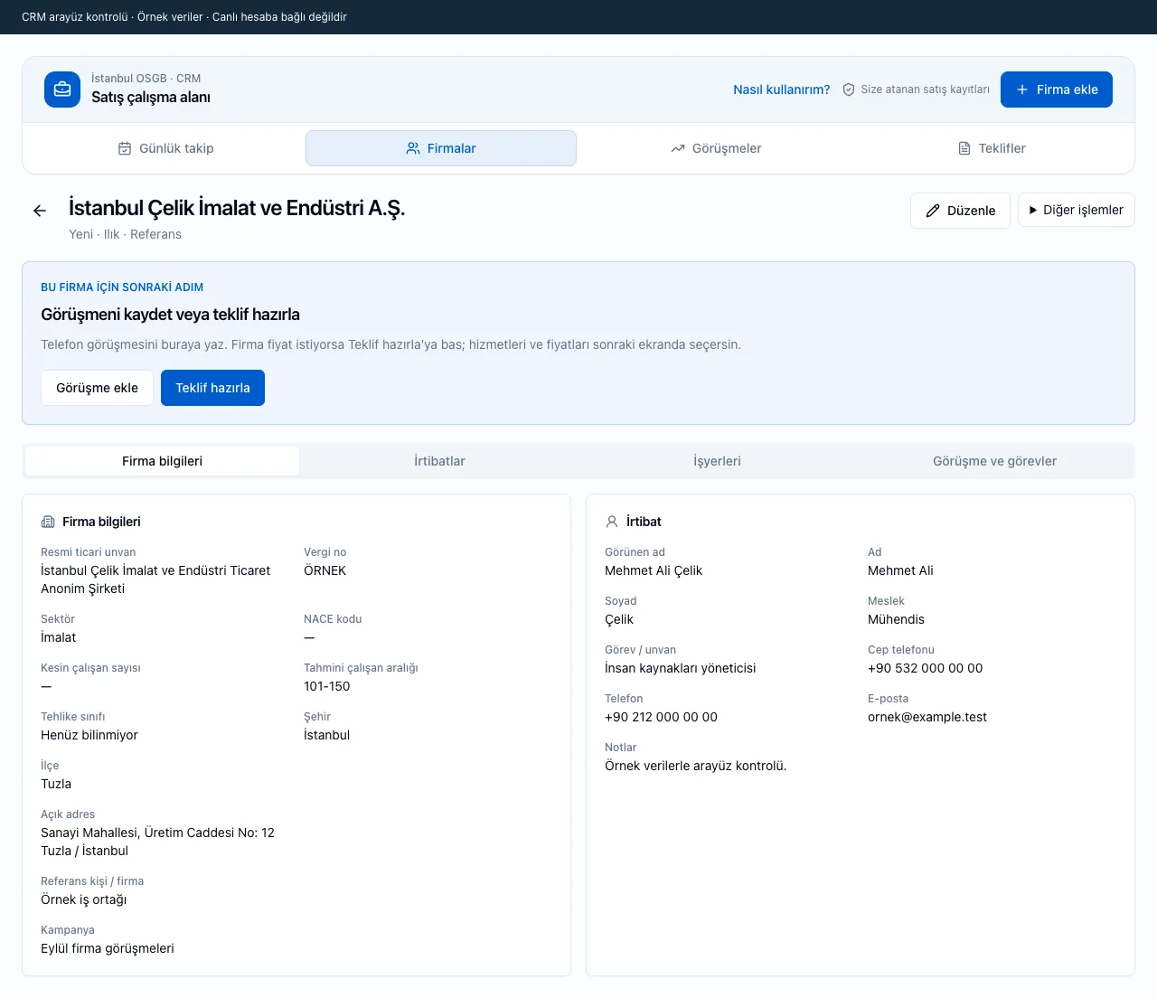Viewport: 1157px width, 998px height.
Task: Click the mobile number +90 532 000 00 00
Action: (x=925, y=668)
